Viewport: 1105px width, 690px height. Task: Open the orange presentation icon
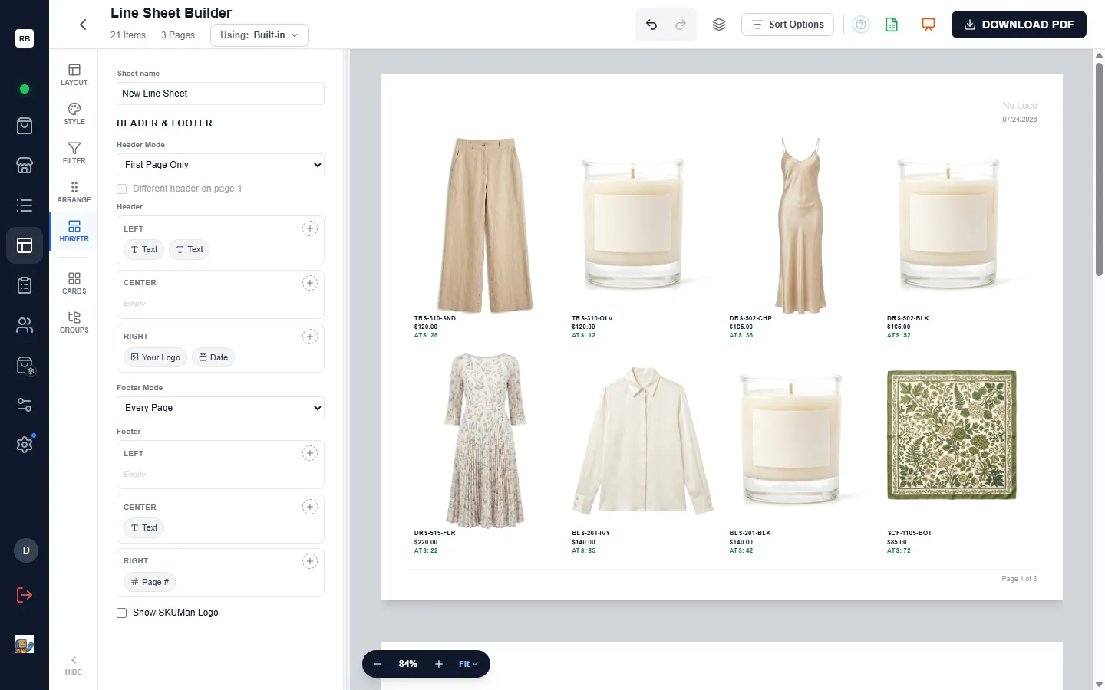point(929,25)
